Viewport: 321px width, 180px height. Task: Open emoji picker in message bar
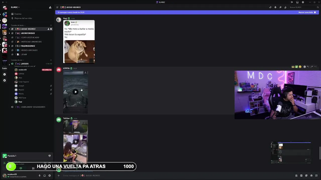point(311,175)
